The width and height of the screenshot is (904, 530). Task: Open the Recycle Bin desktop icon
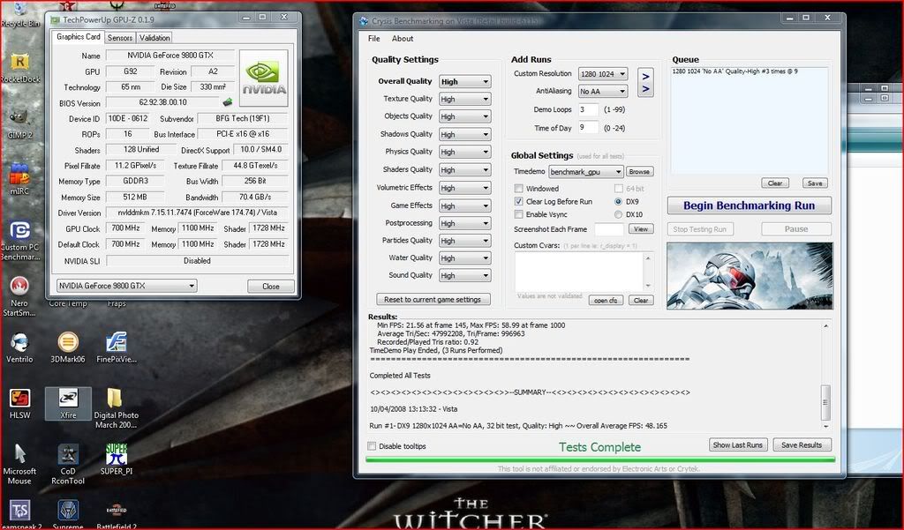(x=19, y=14)
